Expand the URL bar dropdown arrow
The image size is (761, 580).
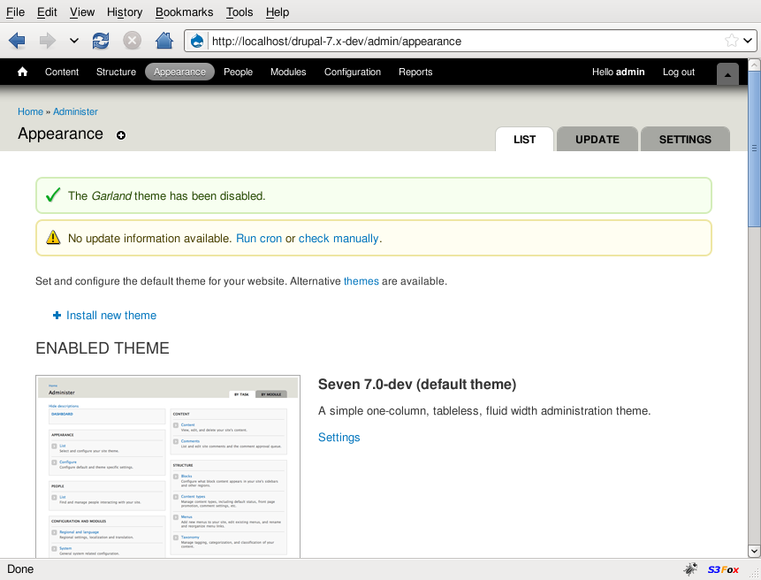[x=748, y=41]
